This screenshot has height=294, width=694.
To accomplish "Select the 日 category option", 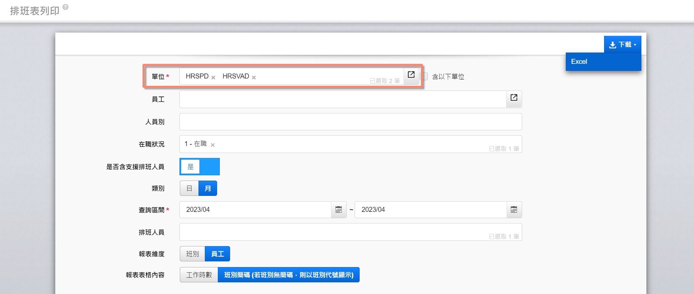I will [x=189, y=189].
